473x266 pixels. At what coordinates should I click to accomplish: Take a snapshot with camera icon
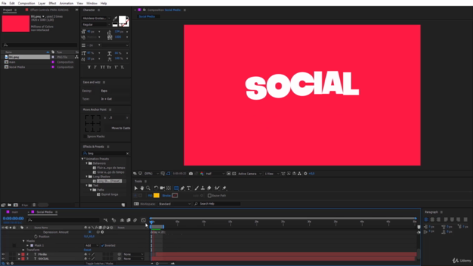pyautogui.click(x=191, y=174)
